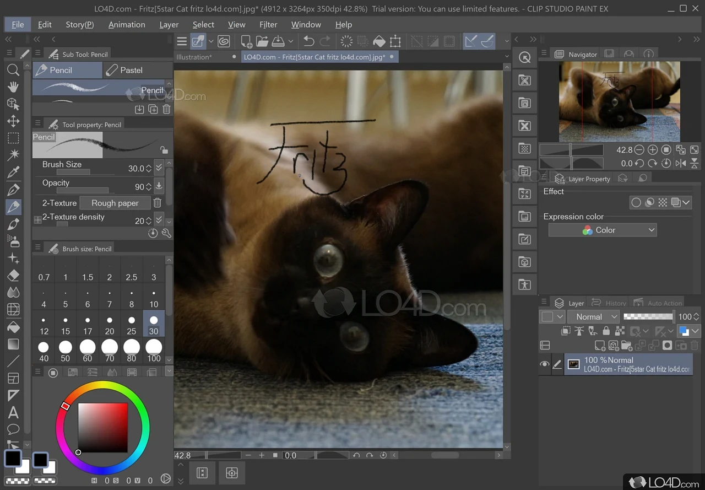Open the File menu

(18, 25)
